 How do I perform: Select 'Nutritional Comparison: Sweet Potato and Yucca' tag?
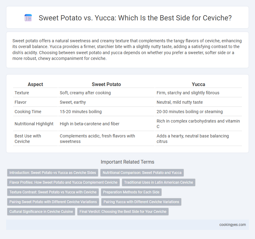pos(142,173)
